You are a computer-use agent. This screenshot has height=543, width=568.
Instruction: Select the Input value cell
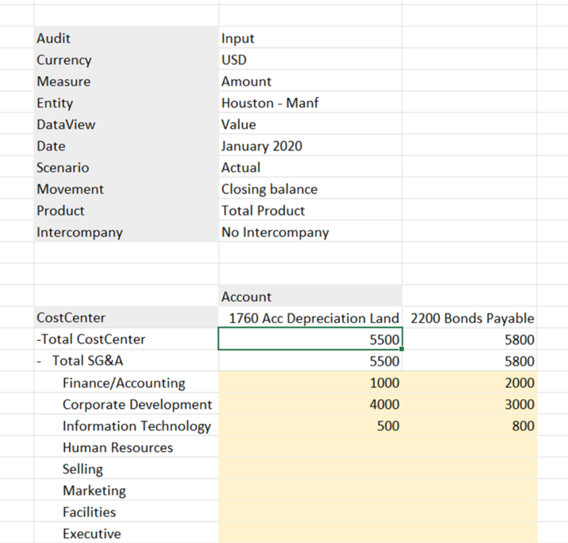point(310,37)
